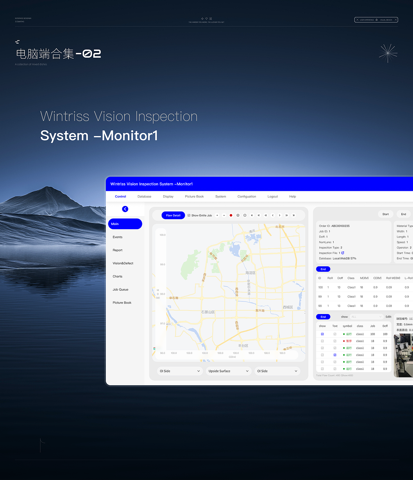Click Logout in the top navigation
Image resolution: width=413 pixels, height=480 pixels.
coord(273,197)
